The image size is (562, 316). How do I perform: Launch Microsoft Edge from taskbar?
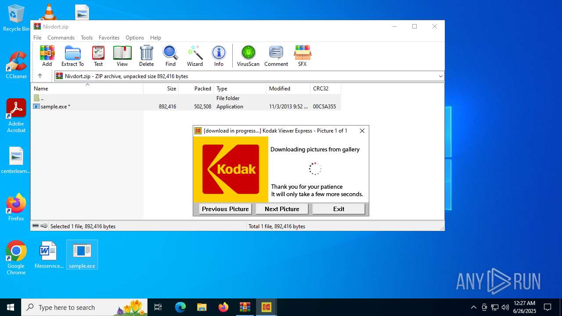[180, 307]
